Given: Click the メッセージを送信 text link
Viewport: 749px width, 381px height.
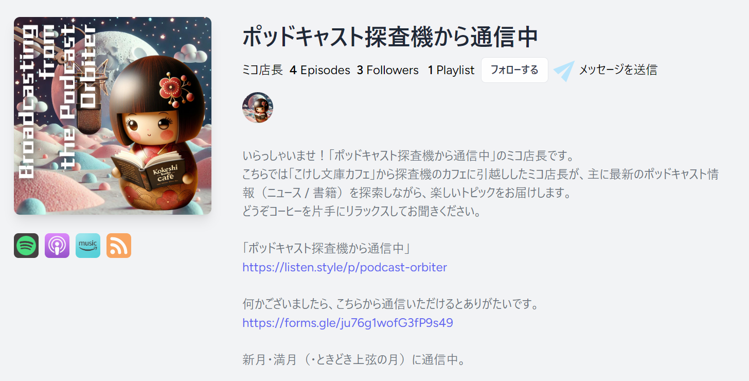Looking at the screenshot, I should click(618, 70).
